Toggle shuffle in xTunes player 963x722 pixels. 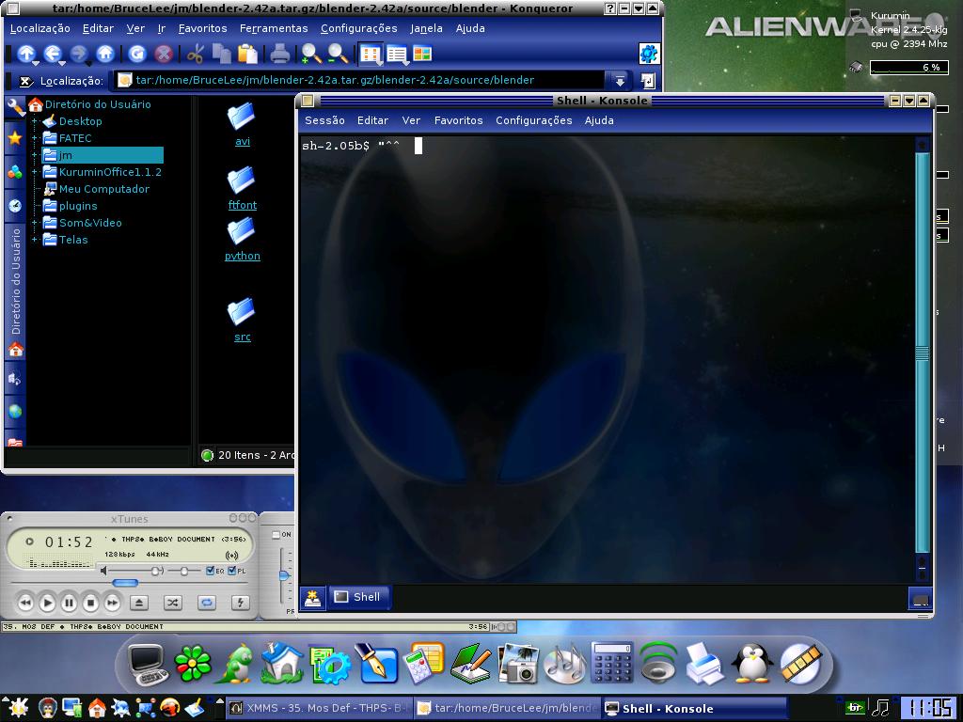[x=173, y=603]
